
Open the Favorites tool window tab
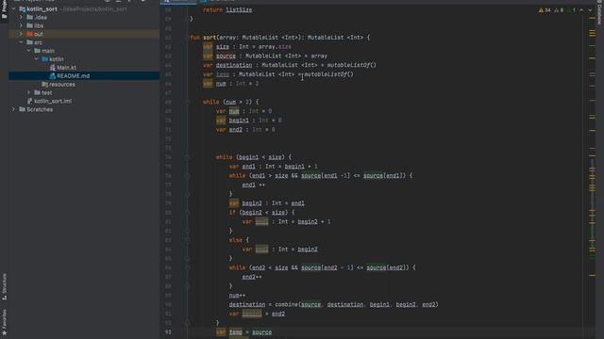pos(4,322)
